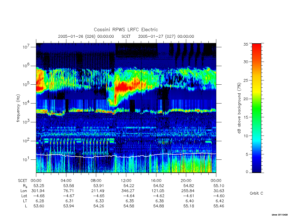Click the 'Cassini RPWS LRFC Electric' title
The image size is (288, 216).
click(126, 30)
